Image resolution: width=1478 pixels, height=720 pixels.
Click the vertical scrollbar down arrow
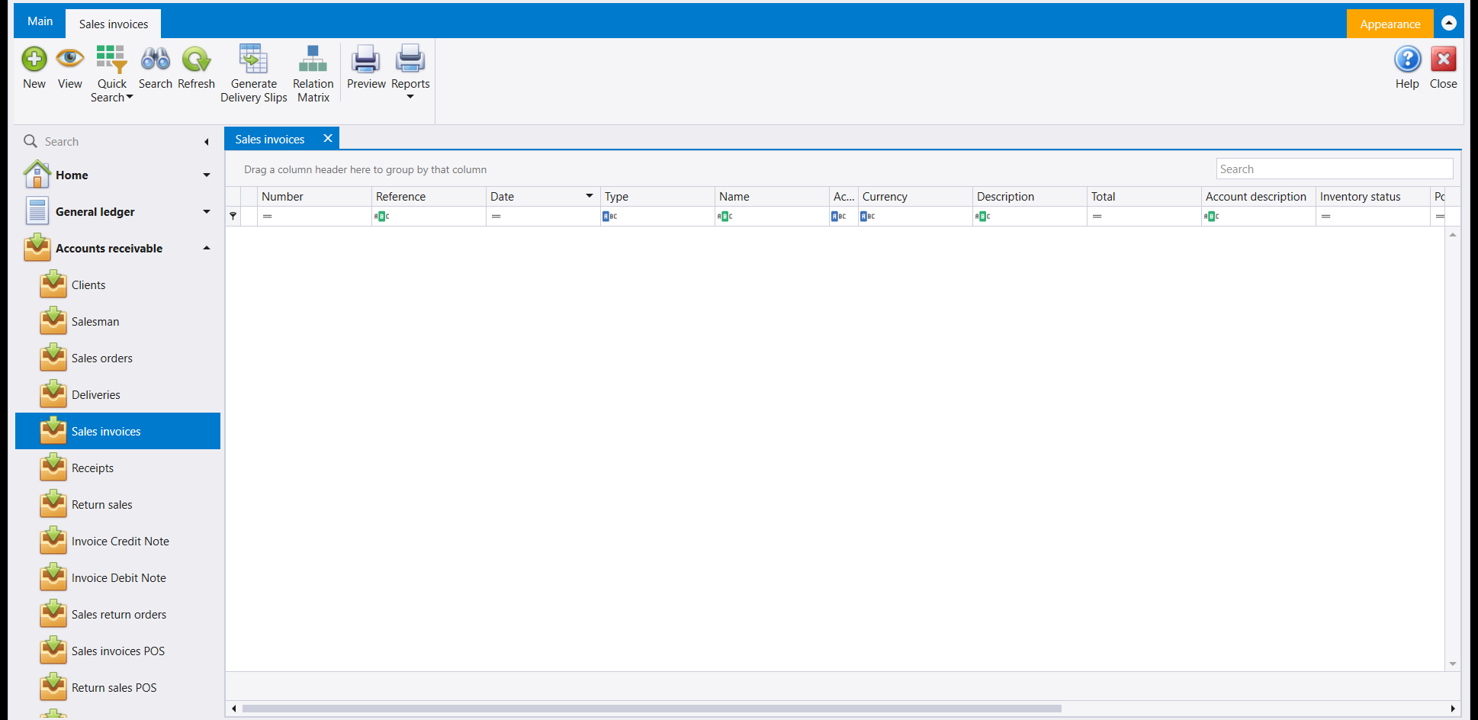point(1453,664)
